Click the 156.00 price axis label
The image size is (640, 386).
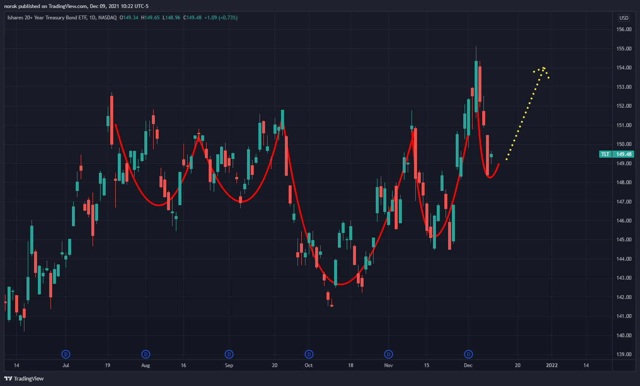[x=624, y=29]
